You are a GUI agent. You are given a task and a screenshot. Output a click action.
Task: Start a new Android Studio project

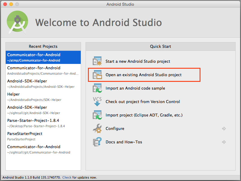(x=138, y=61)
